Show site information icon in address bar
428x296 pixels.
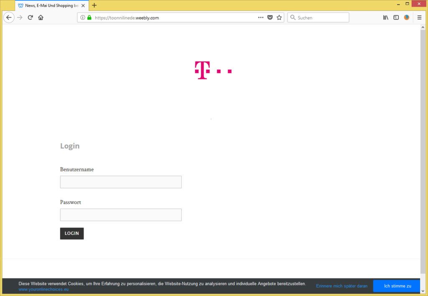[x=82, y=18]
